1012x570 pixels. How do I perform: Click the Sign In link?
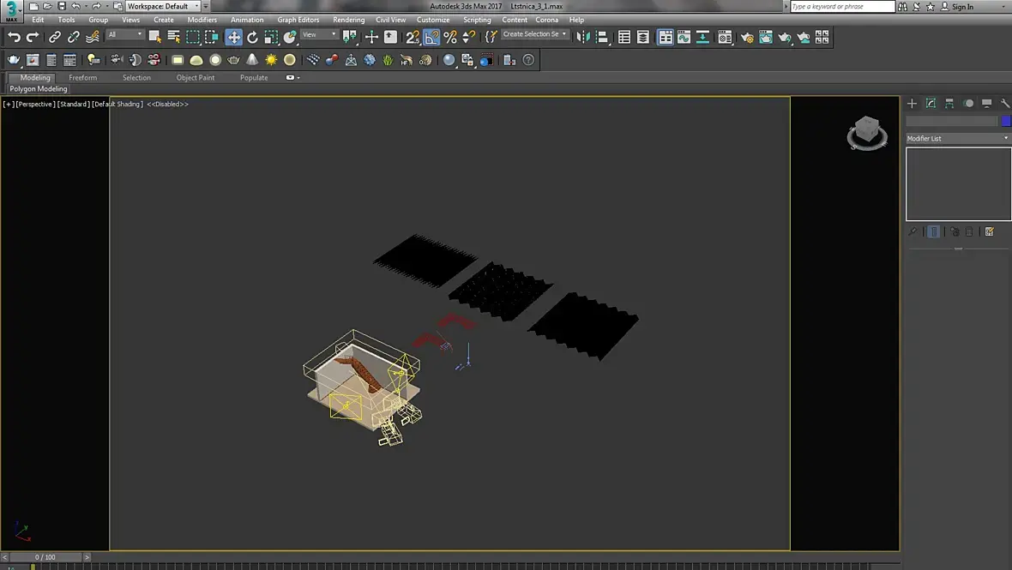coord(962,7)
